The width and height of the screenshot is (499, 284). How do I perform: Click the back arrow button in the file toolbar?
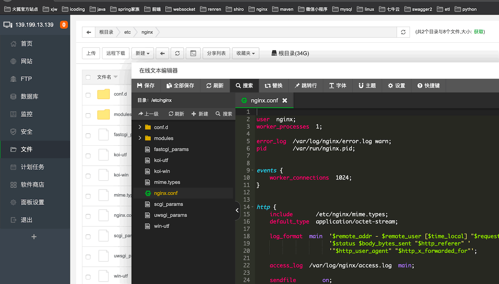coord(162,53)
